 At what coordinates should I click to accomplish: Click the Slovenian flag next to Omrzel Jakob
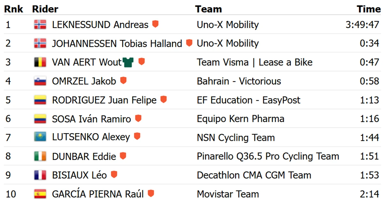click(x=40, y=81)
